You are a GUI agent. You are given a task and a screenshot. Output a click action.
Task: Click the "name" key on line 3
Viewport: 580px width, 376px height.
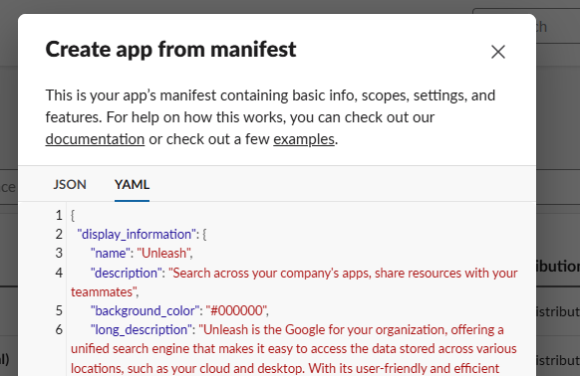tap(111, 254)
